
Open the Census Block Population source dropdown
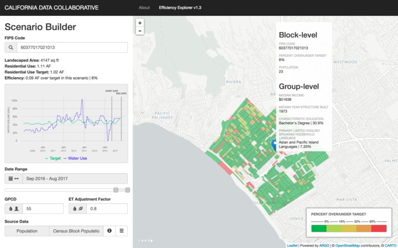76,231
